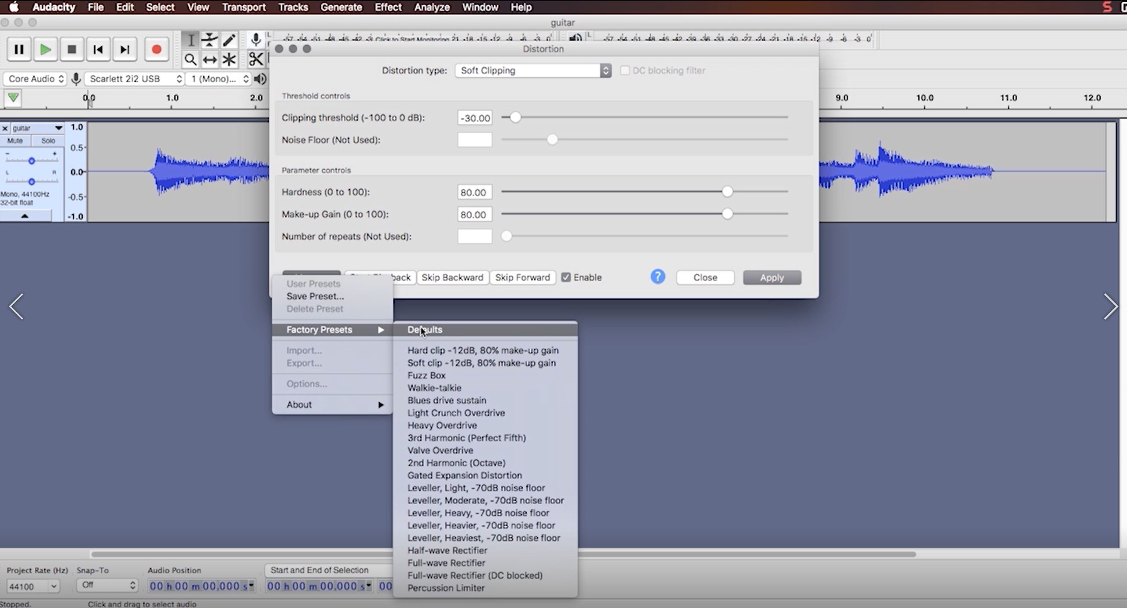Uncheck the Enable checkbox
Image resolution: width=1127 pixels, height=608 pixels.
(x=566, y=277)
